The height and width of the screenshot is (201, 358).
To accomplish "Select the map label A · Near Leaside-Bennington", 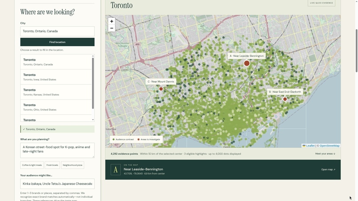I will coord(247,56).
